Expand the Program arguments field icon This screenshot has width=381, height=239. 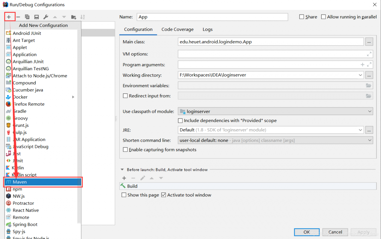coord(369,65)
